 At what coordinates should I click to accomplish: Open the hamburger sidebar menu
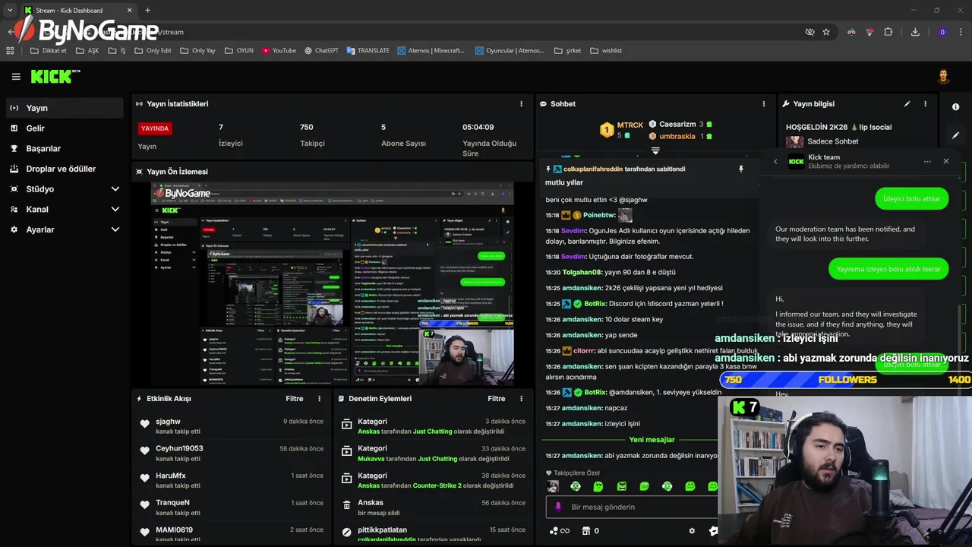point(16,77)
